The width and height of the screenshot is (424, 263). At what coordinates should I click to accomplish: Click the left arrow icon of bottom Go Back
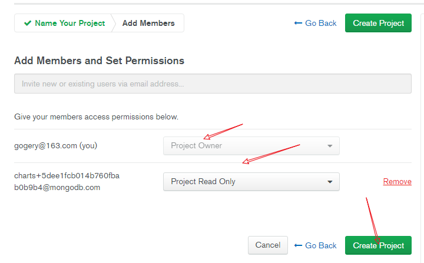(298, 245)
